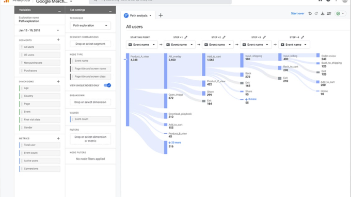Image resolution: width=351 pixels, height=197 pixels.
Task: Open Starting point Event name dropdown
Action: (x=142, y=45)
